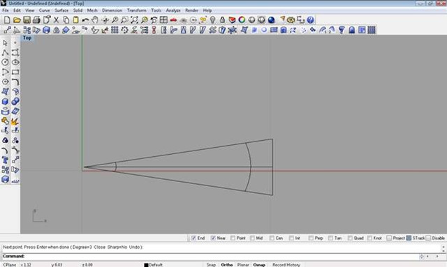Image resolution: width=447 pixels, height=267 pixels.
Task: Enable the Mid osnap checkbox
Action: [252, 238]
